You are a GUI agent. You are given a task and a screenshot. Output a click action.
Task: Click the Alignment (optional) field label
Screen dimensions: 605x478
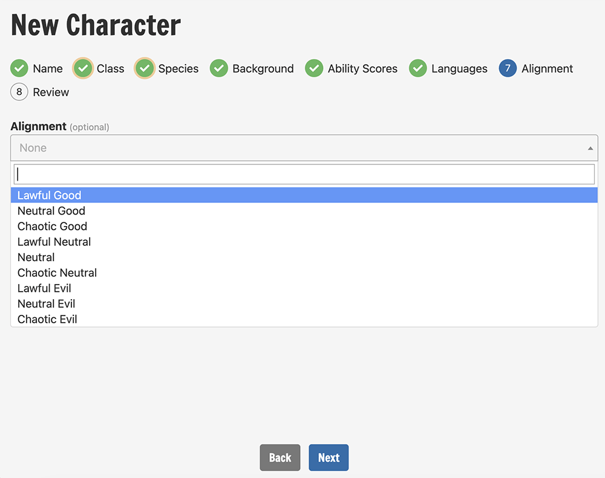(60, 126)
